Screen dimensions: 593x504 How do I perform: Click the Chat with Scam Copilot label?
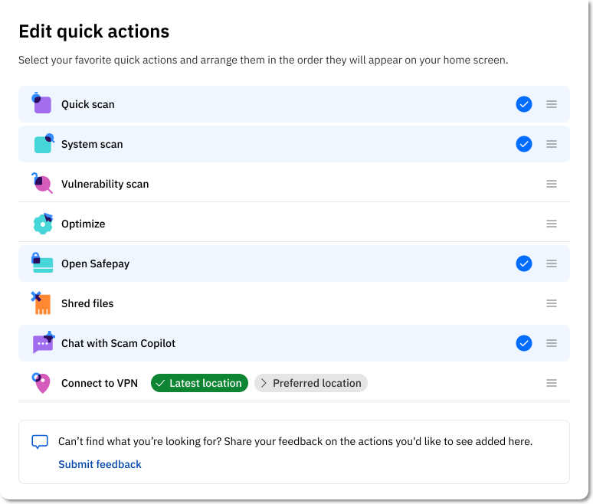[x=119, y=343]
